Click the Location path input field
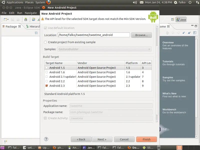This screenshot has height=150, width=200. pyautogui.click(x=94, y=35)
